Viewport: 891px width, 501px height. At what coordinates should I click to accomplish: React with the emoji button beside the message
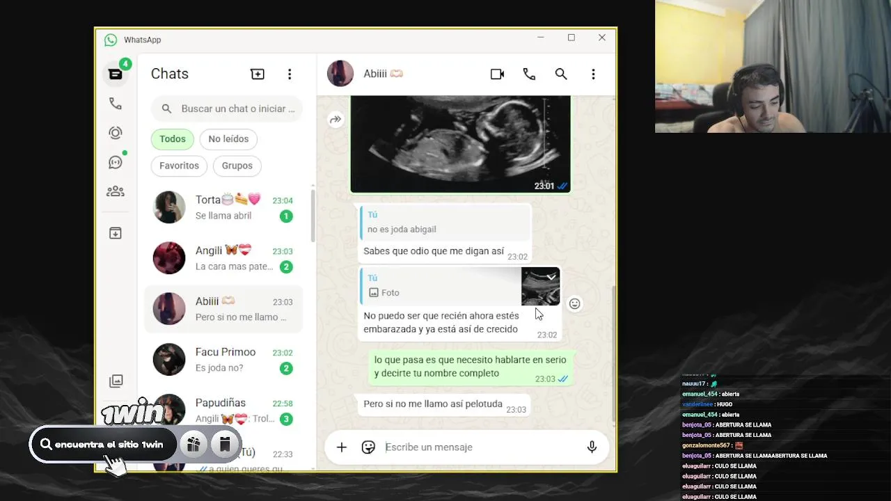574,303
